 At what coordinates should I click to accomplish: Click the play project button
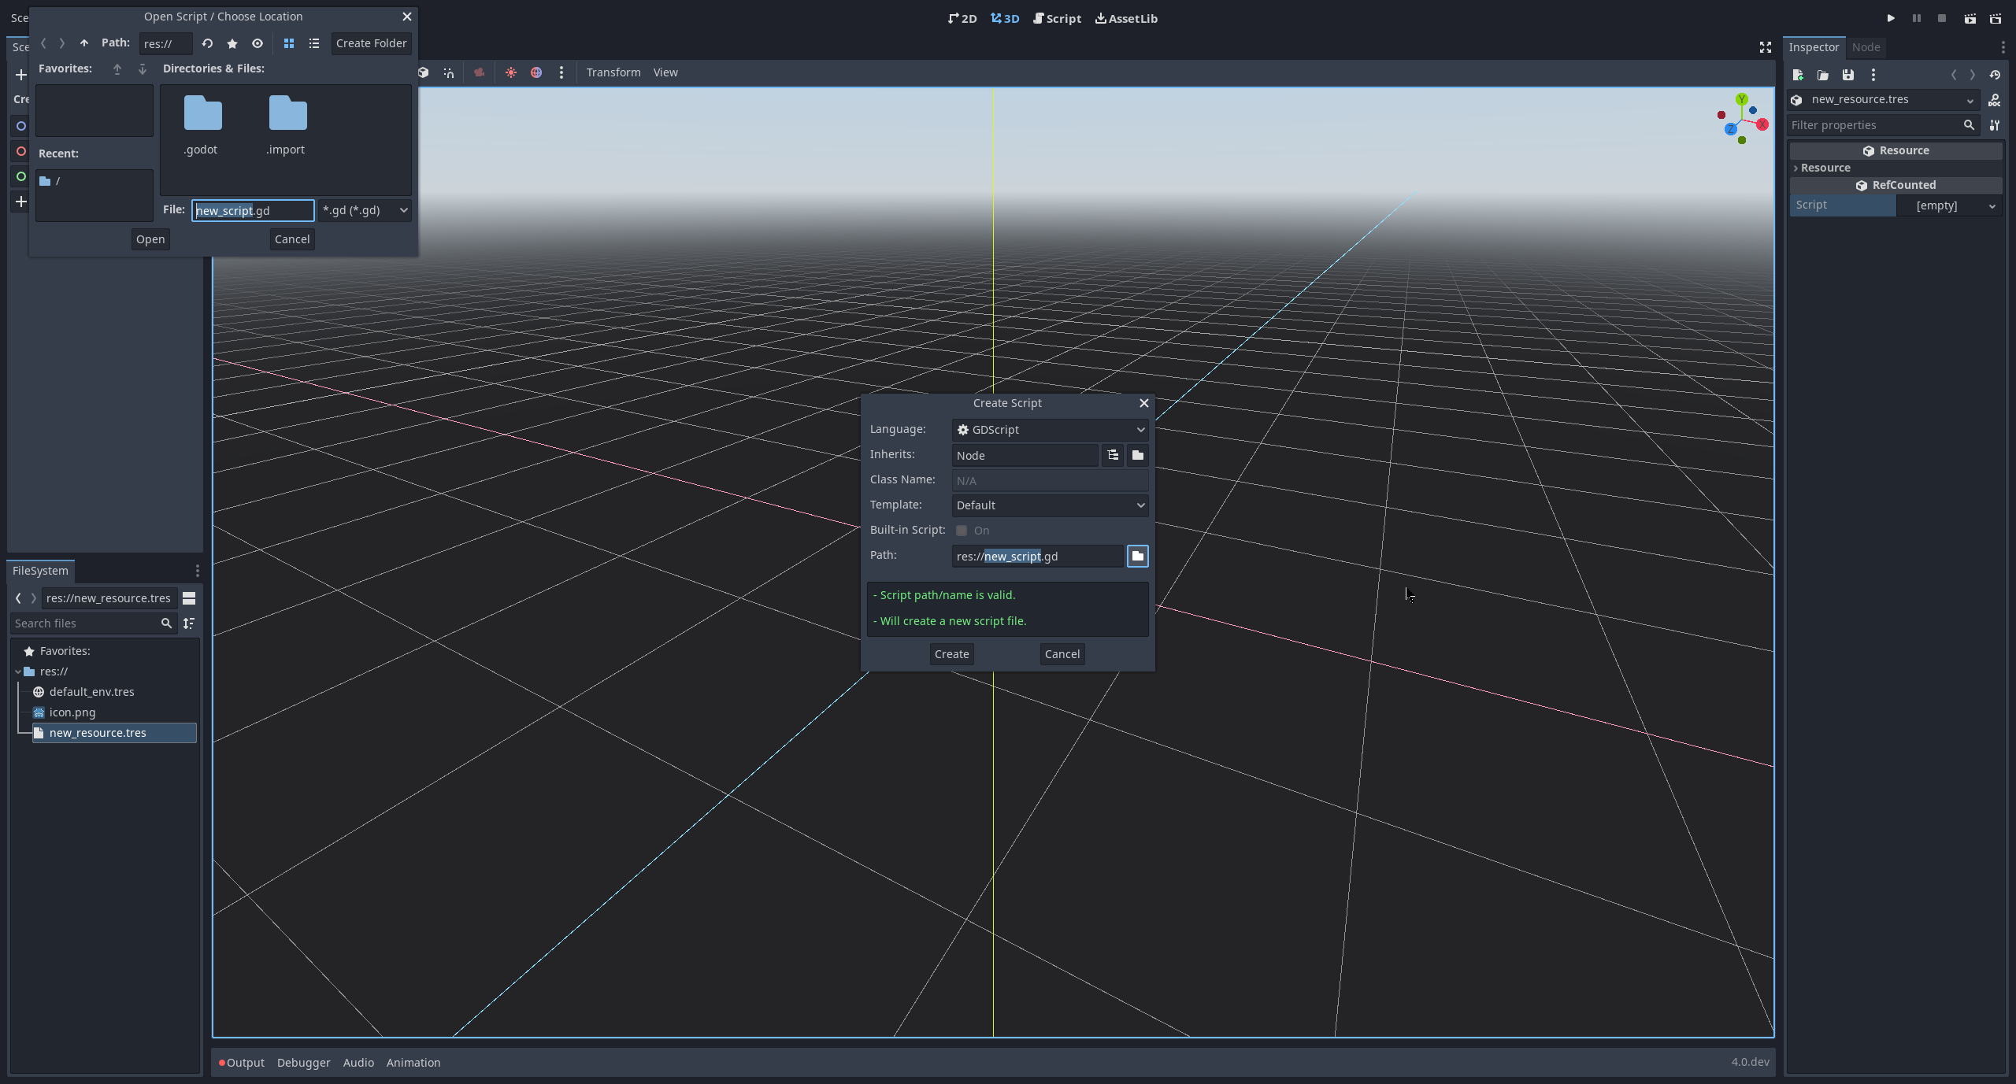point(1891,18)
